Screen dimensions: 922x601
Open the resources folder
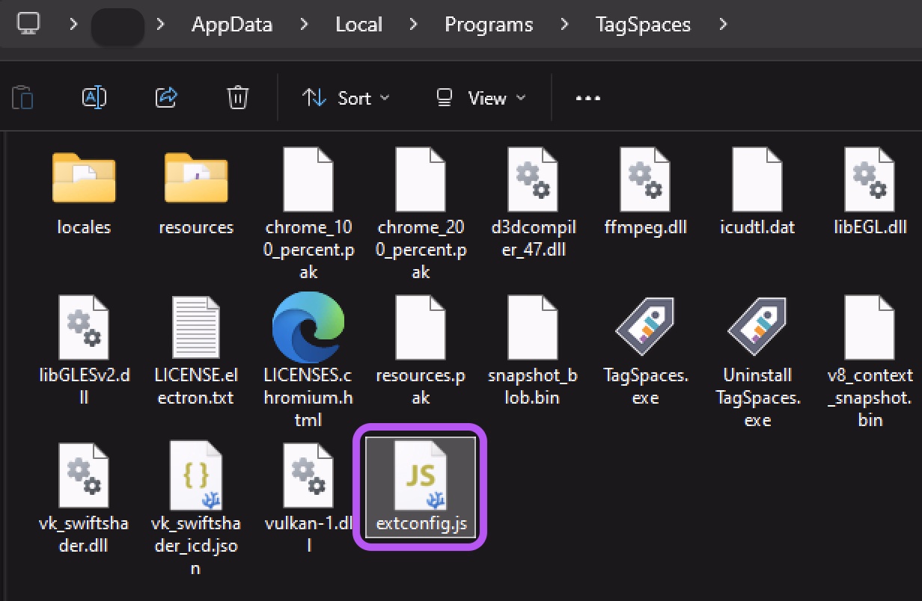pyautogui.click(x=196, y=179)
